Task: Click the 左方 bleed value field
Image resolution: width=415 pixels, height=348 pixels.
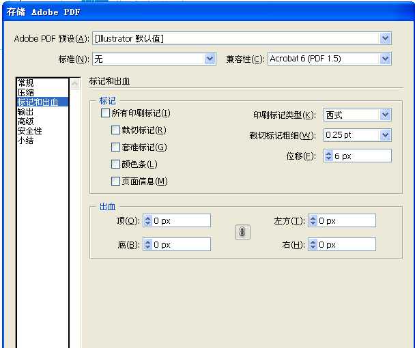Action: click(347, 220)
